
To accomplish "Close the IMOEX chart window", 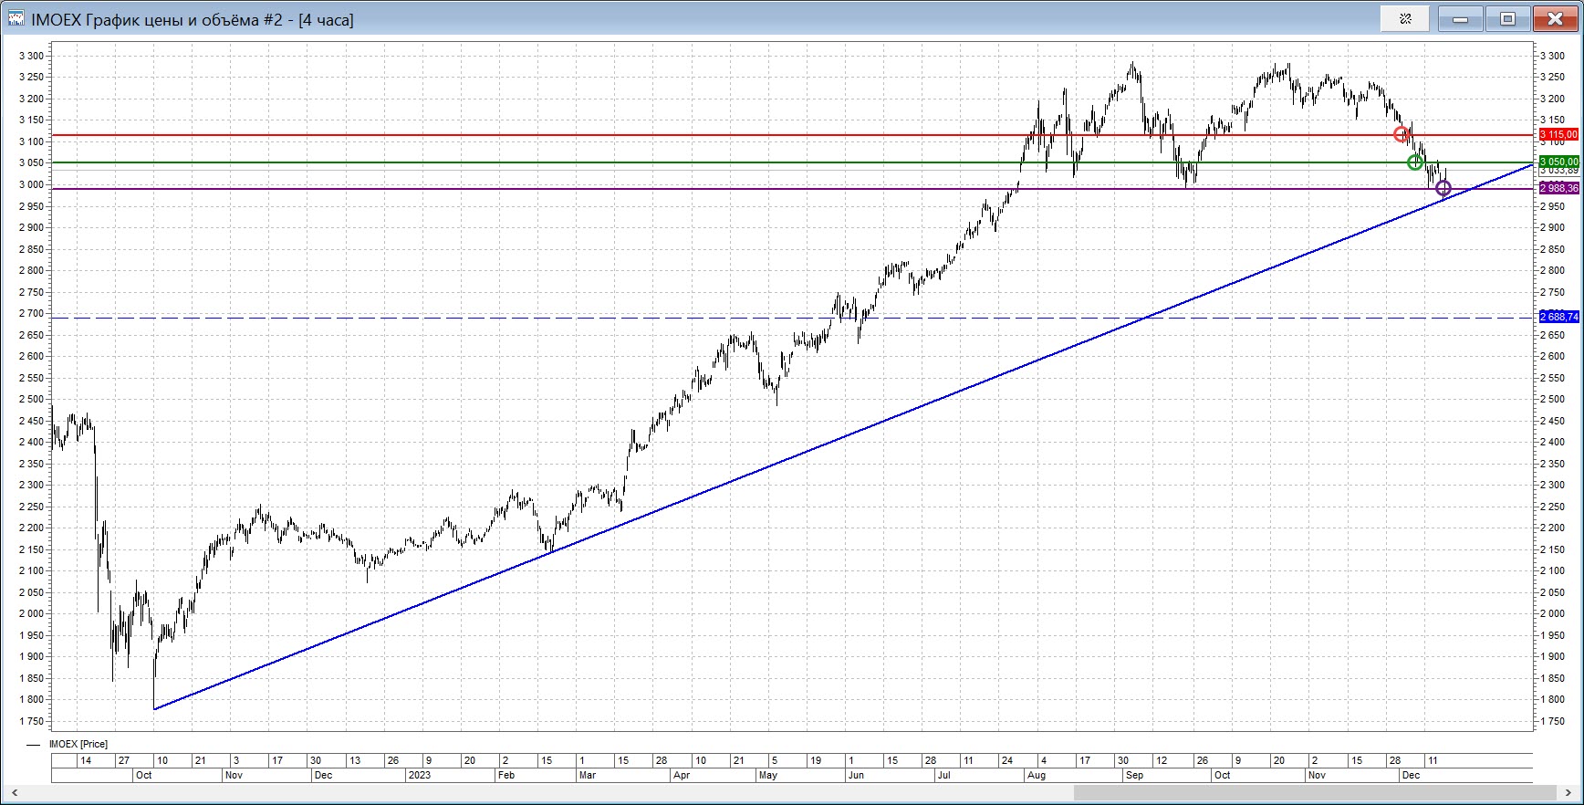I will point(1555,18).
